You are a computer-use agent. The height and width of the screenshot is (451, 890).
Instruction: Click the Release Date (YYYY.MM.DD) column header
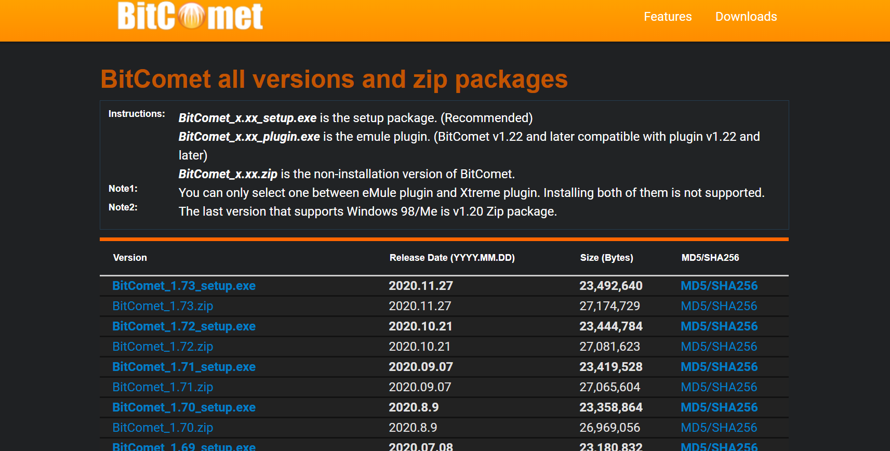[452, 258]
